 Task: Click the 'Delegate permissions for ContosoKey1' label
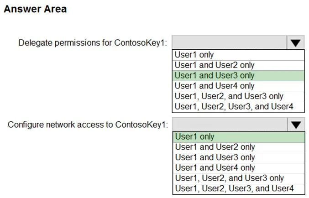tap(93, 43)
